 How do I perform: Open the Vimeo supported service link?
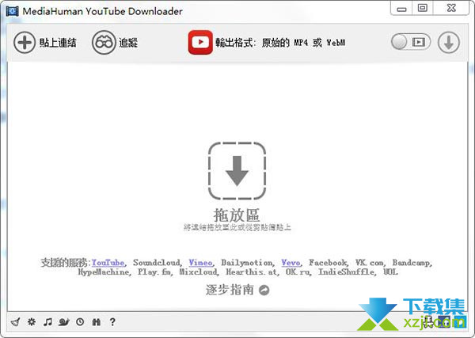point(200,263)
